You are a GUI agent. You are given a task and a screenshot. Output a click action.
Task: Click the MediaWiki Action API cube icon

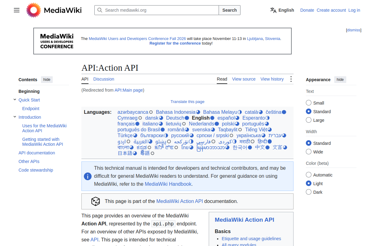click(96, 201)
